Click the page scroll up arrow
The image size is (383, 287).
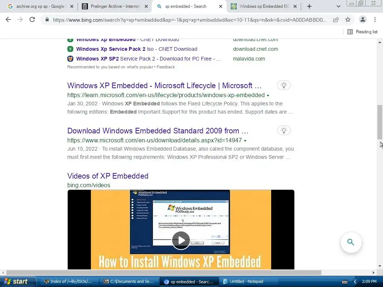point(380,43)
